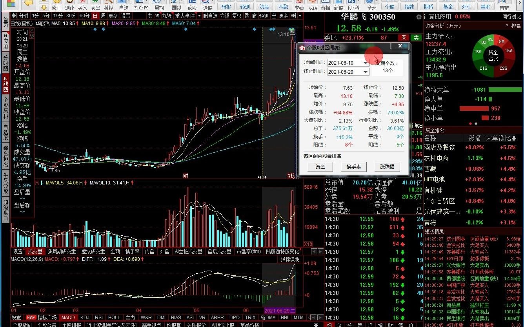Image resolution: width=524 pixels, height=327 pixels.
Task: Toggle the 窗 window option
Action: point(254,16)
